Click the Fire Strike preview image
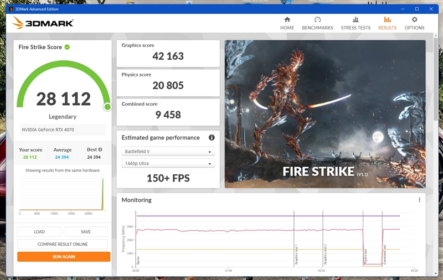Image resolution: width=443 pixels, height=280 pixels. (x=324, y=113)
